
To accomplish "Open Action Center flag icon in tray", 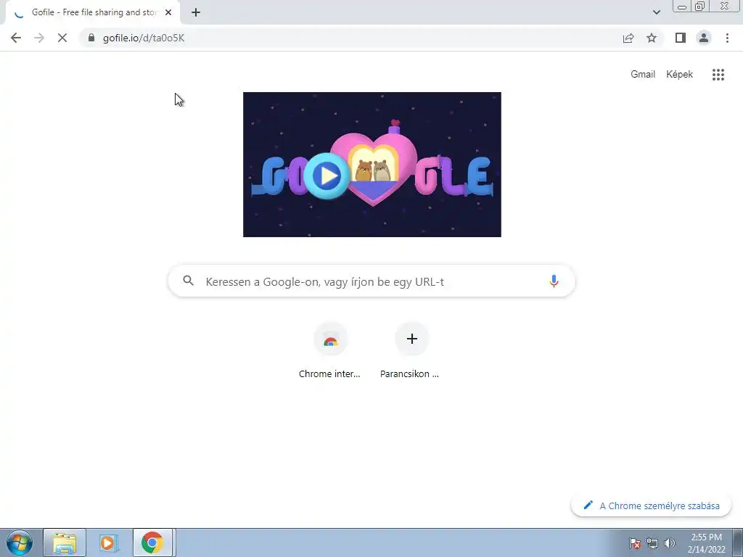I will coord(634,544).
